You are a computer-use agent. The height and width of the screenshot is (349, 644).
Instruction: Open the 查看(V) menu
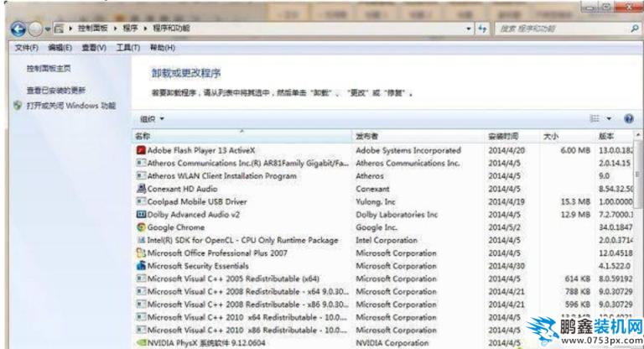[x=94, y=48]
